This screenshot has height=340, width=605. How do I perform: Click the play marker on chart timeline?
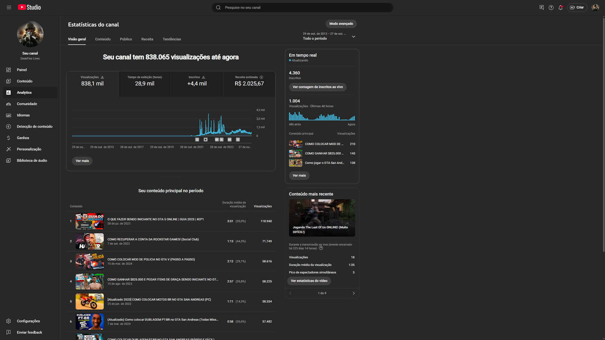click(205, 139)
